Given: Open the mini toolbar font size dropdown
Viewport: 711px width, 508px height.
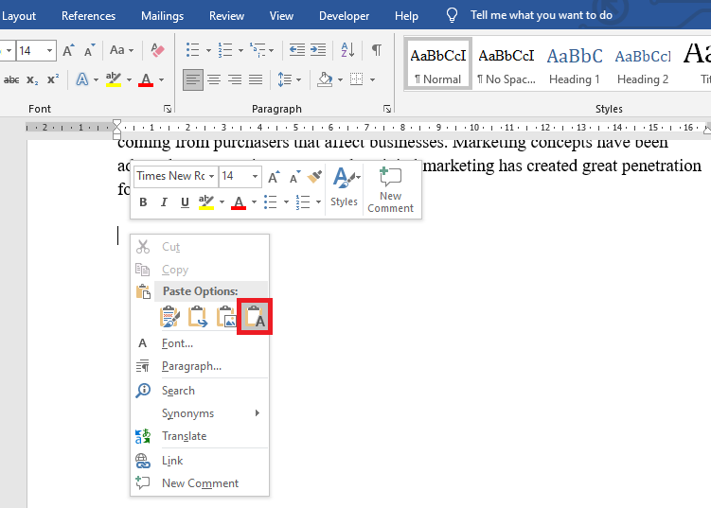Looking at the screenshot, I should (x=255, y=176).
